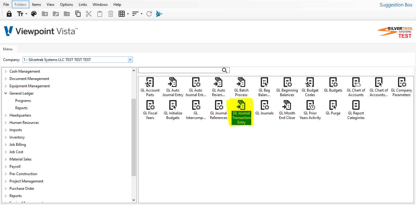Open the Links menu
Screen dimensions: 416x205
(83, 5)
